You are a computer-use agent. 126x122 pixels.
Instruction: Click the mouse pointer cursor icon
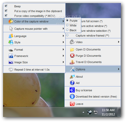click(x=11, y=28)
